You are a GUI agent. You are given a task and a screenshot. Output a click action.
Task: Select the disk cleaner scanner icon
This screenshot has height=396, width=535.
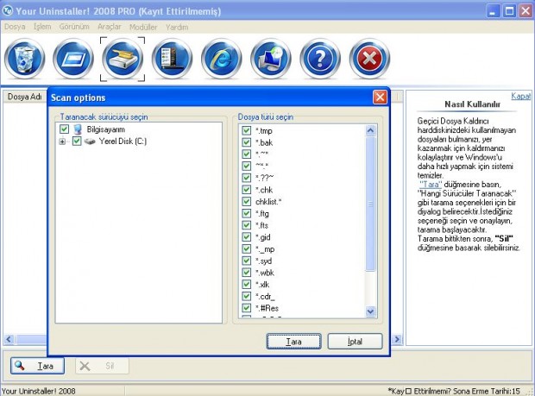coord(122,60)
